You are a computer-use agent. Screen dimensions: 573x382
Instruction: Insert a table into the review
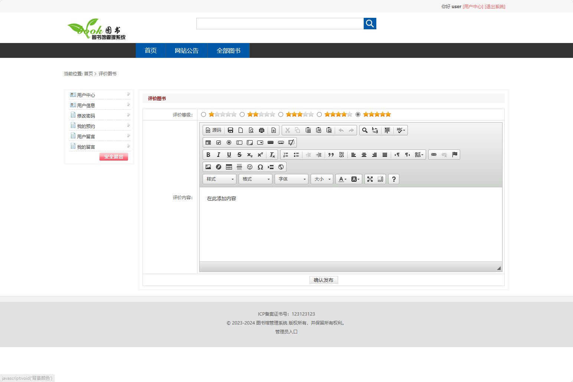click(x=229, y=167)
